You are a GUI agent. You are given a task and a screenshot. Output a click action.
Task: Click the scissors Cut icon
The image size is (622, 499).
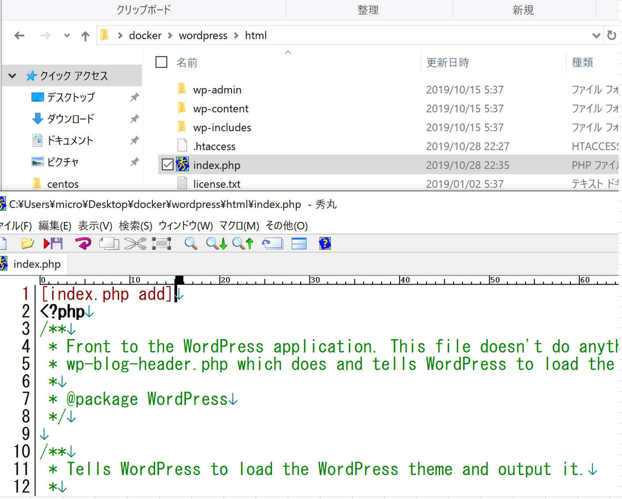pyautogui.click(x=135, y=243)
